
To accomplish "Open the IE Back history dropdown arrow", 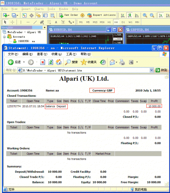I will click(x=24, y=62).
